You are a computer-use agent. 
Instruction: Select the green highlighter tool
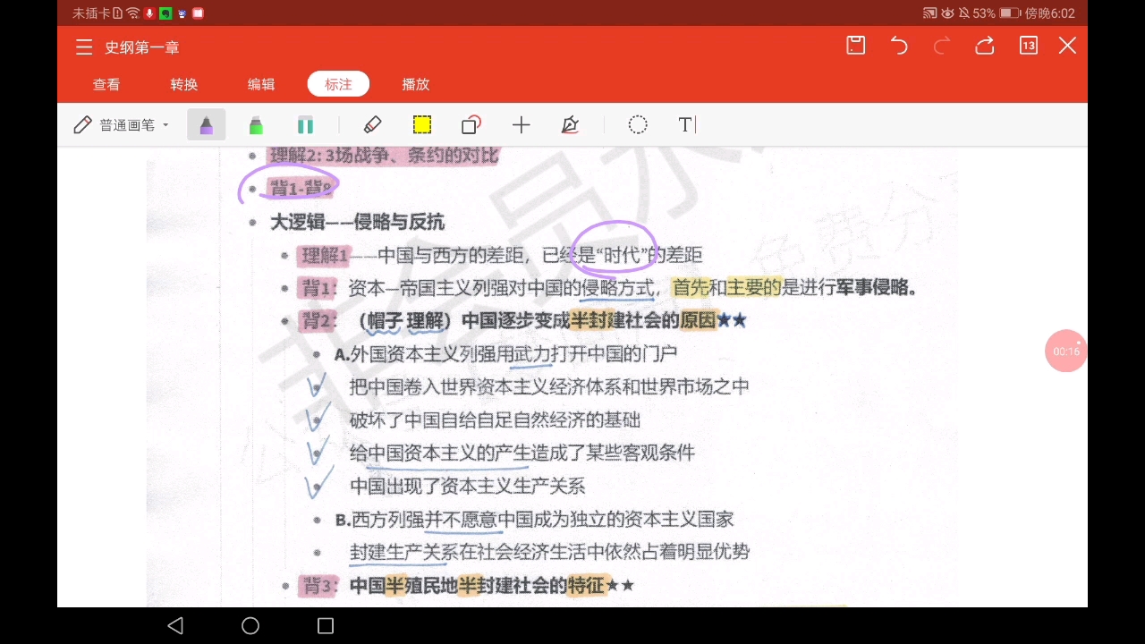coord(256,125)
